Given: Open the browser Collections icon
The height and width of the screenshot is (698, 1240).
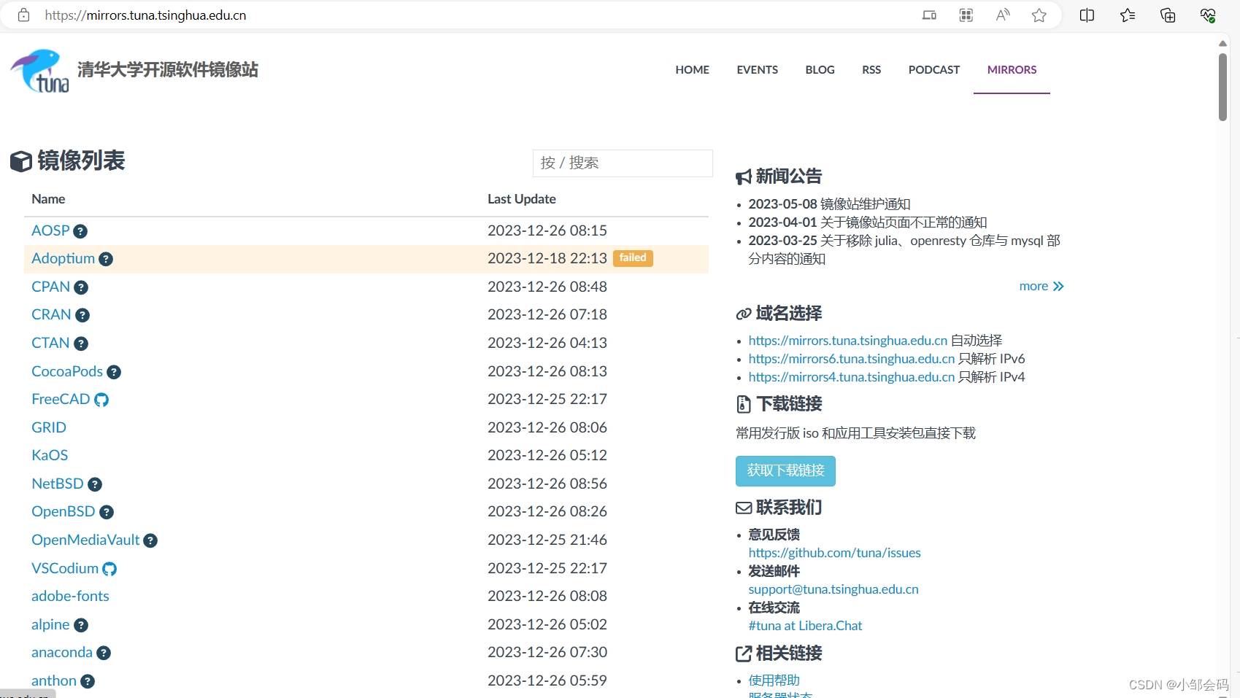Looking at the screenshot, I should [x=1168, y=15].
